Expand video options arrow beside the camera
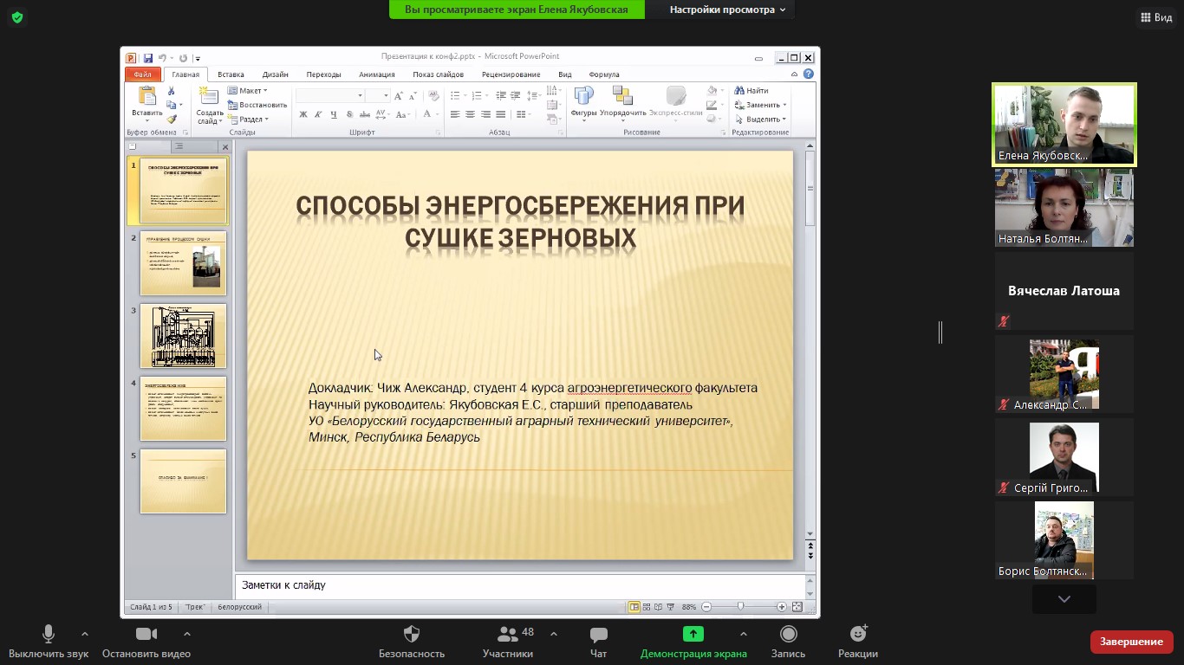This screenshot has height=665, width=1184. point(187,634)
